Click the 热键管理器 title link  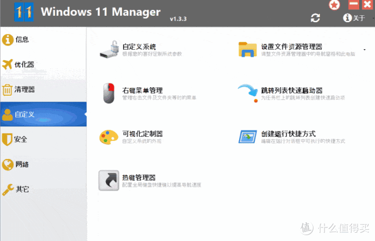pyautogui.click(x=139, y=177)
